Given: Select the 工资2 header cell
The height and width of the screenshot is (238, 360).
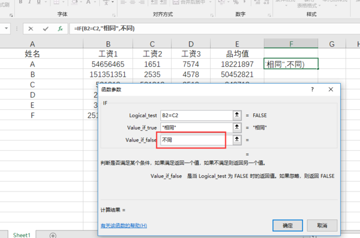Looking at the screenshot, I should click(152, 54).
